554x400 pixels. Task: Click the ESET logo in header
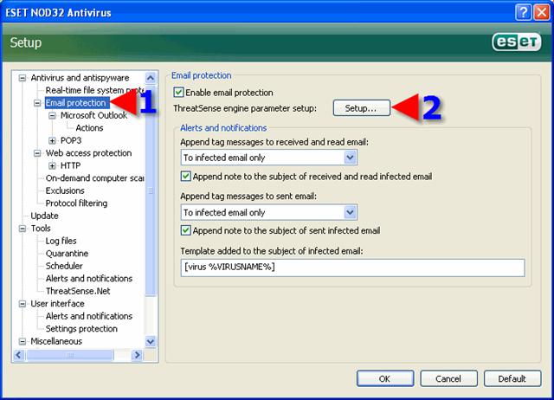coord(516,42)
